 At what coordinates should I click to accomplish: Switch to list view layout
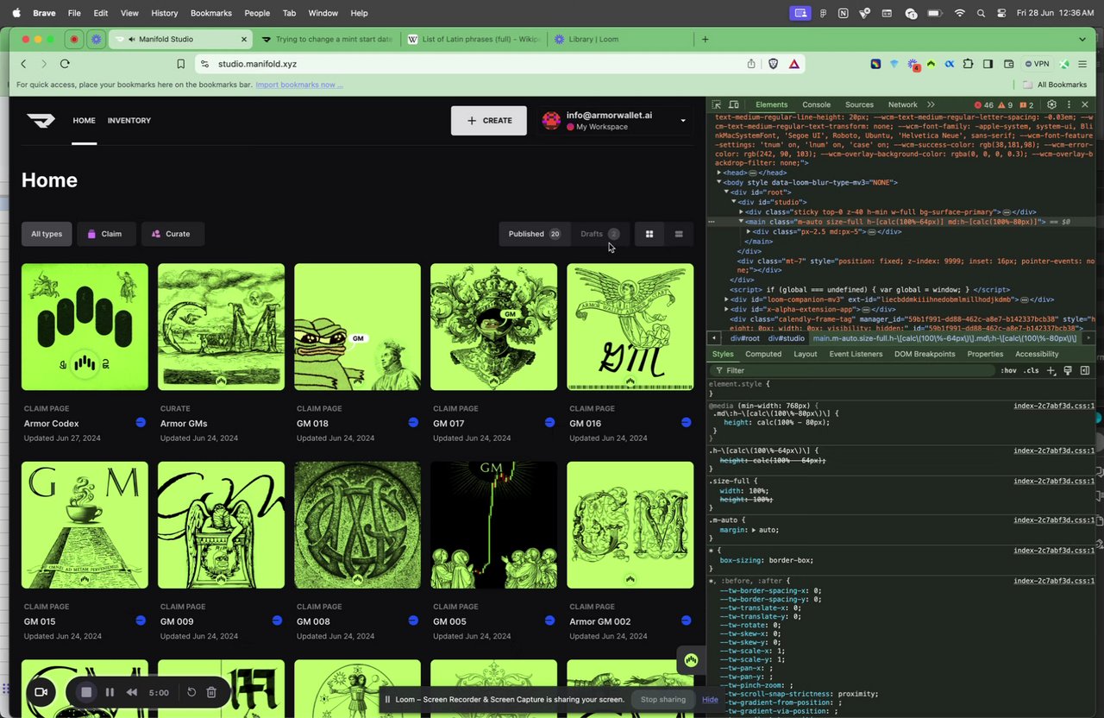(679, 234)
